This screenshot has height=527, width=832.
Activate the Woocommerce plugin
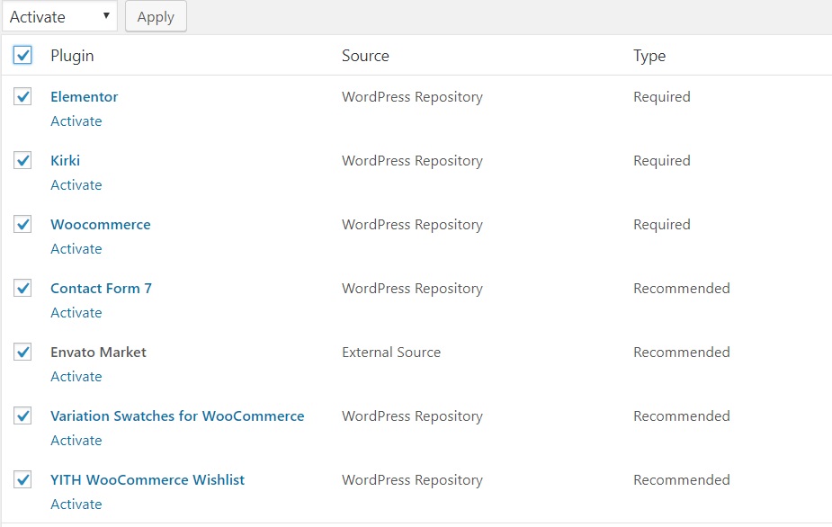(x=76, y=248)
